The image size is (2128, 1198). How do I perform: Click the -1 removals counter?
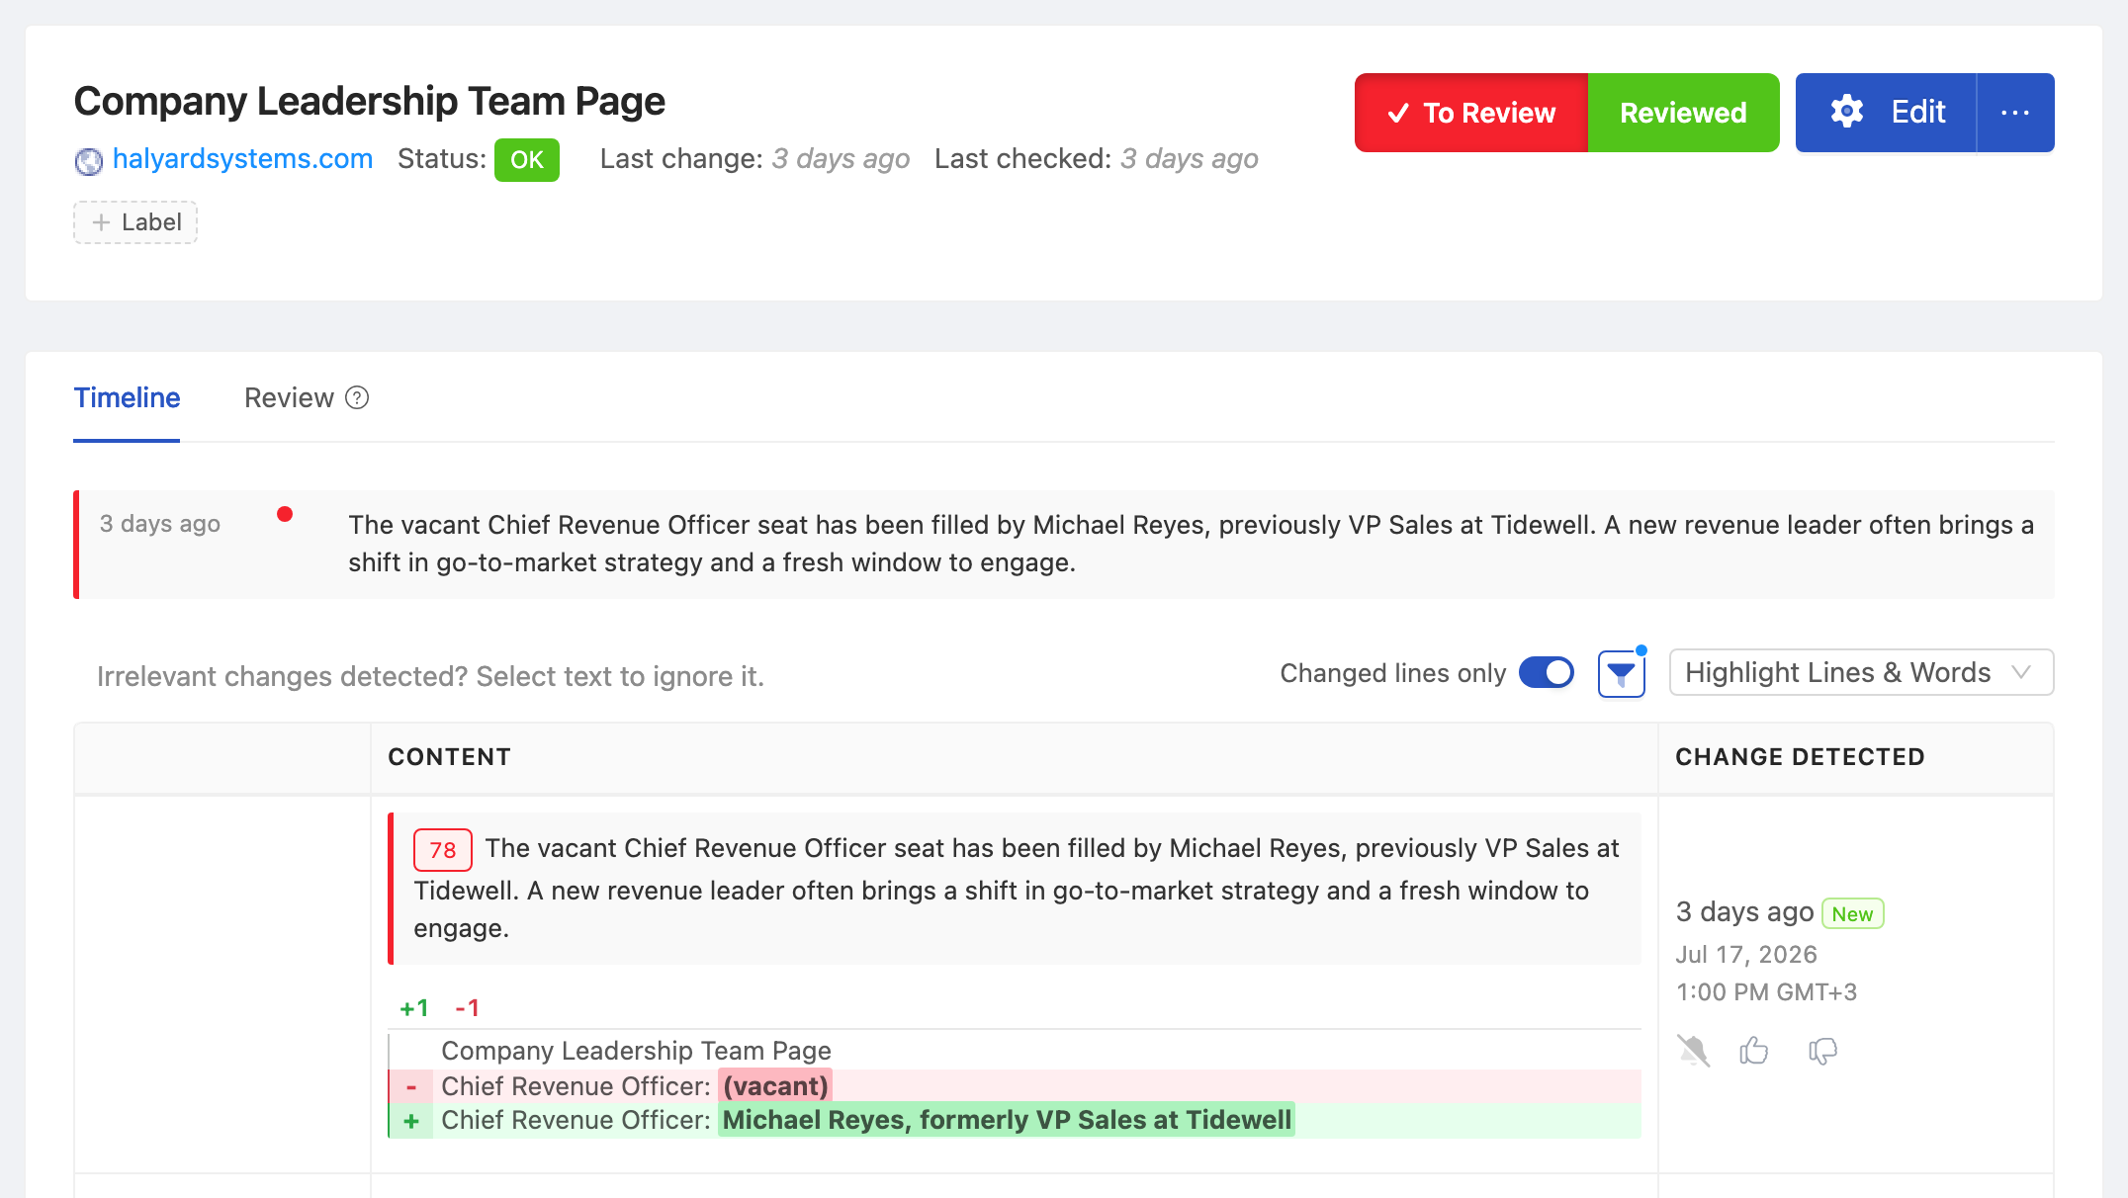click(467, 1008)
